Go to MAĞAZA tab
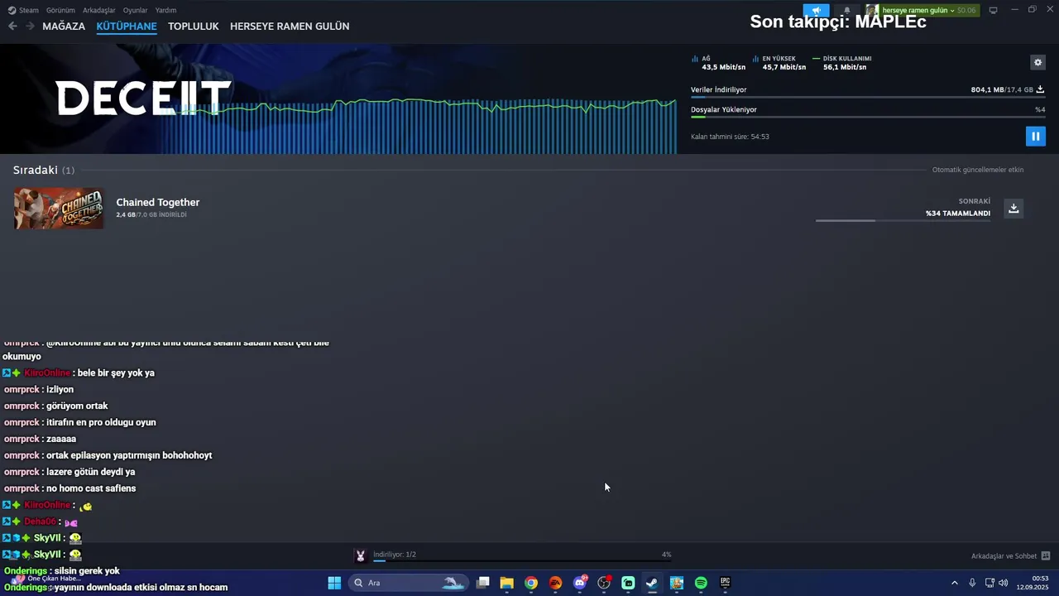Image resolution: width=1059 pixels, height=596 pixels. pos(64,26)
